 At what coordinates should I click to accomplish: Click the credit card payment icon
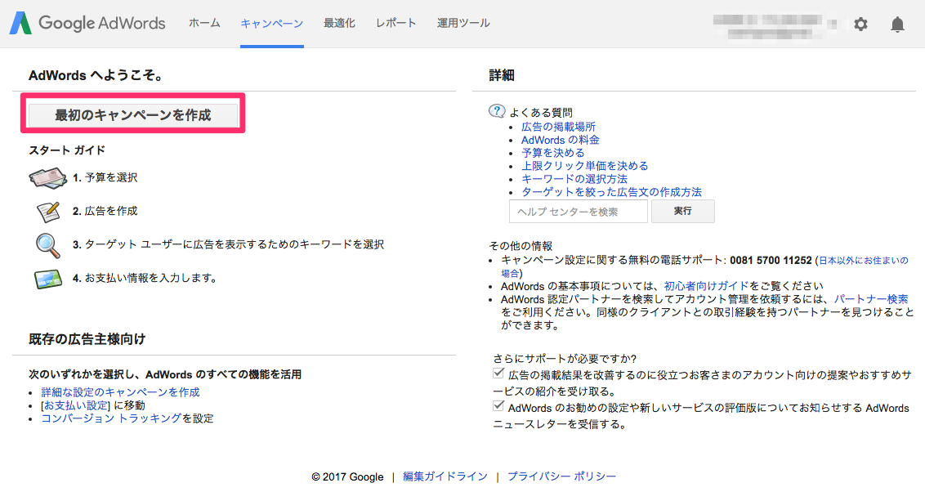(x=47, y=279)
